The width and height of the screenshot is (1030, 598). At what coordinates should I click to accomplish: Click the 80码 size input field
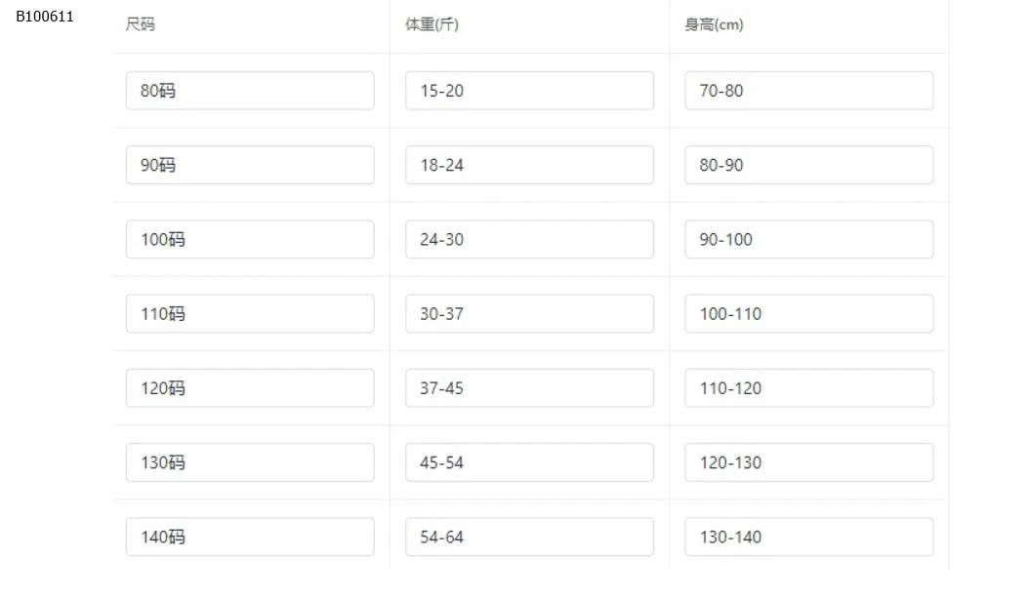[x=250, y=91]
